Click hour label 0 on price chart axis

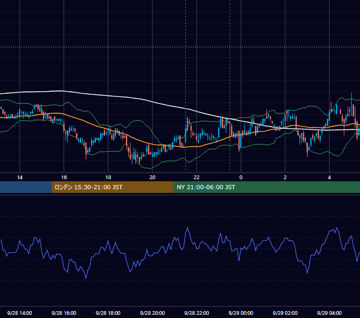(x=241, y=178)
